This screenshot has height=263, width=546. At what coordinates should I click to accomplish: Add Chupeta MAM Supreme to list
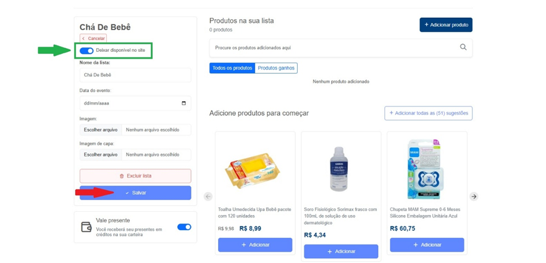pos(427,245)
